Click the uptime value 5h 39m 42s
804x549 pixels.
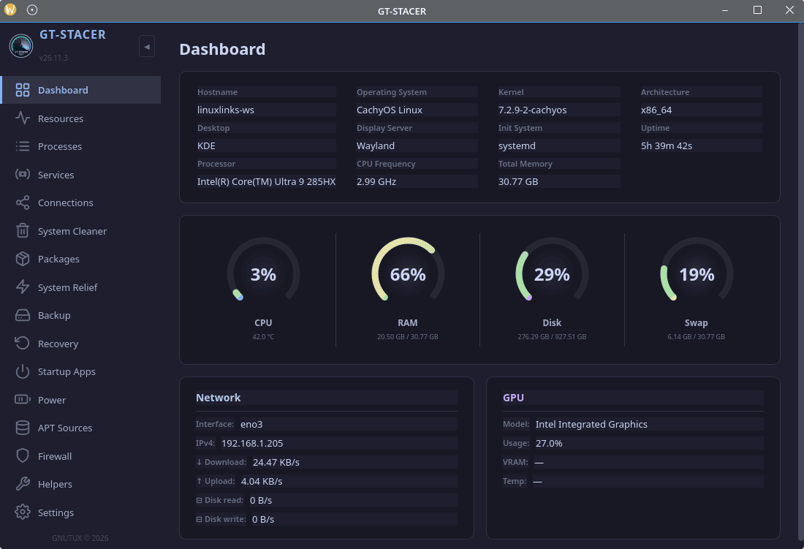(x=667, y=146)
